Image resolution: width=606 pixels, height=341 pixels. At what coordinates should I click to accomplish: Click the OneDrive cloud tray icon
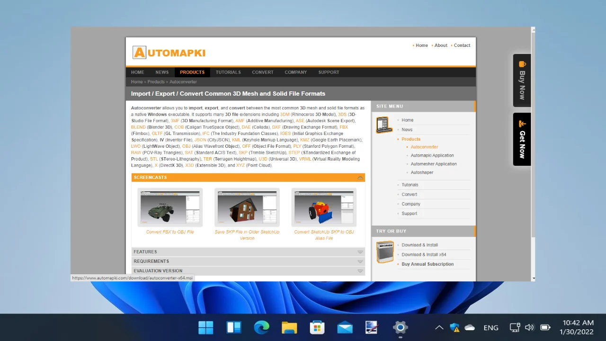click(x=470, y=327)
